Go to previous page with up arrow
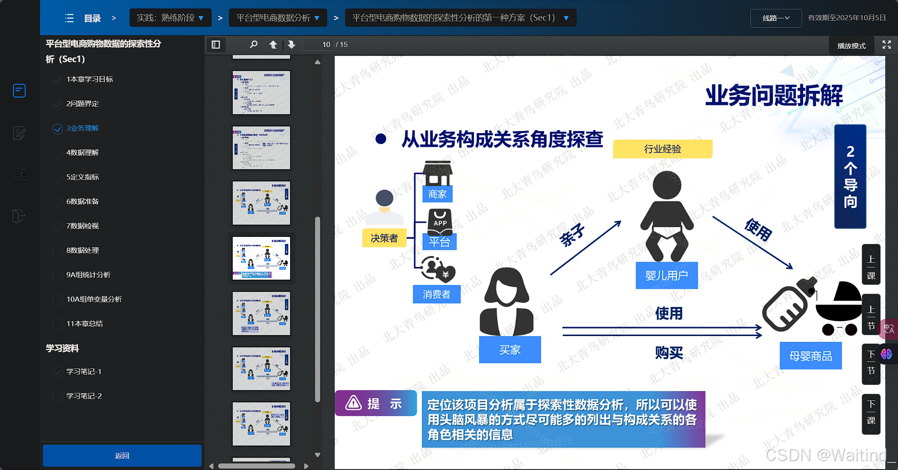The image size is (898, 470). tap(273, 45)
